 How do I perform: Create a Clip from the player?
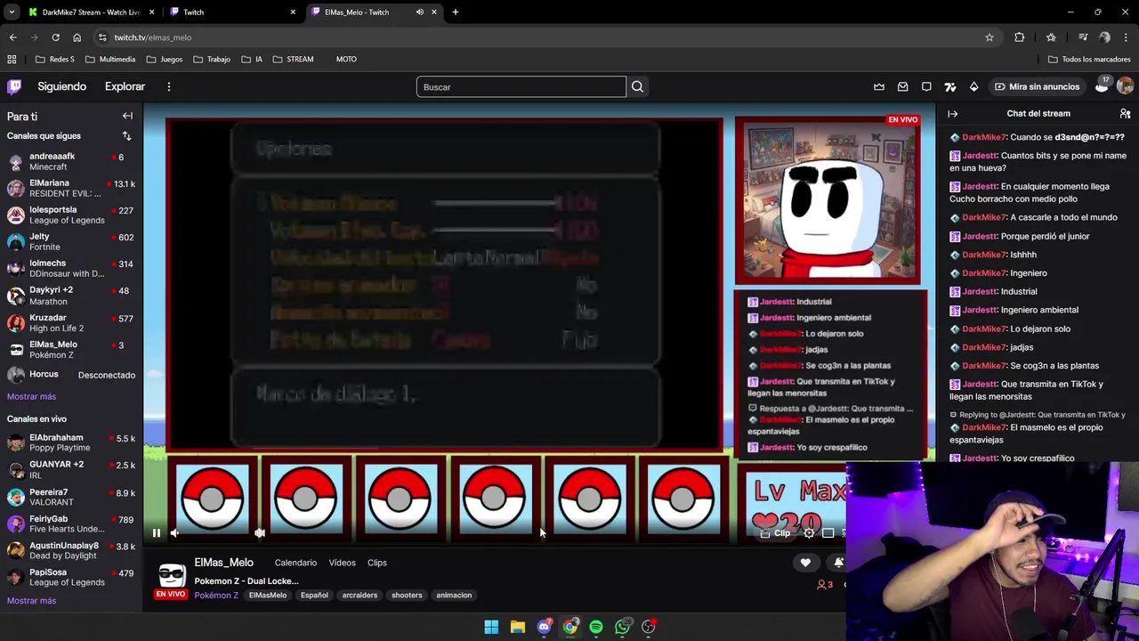click(776, 533)
